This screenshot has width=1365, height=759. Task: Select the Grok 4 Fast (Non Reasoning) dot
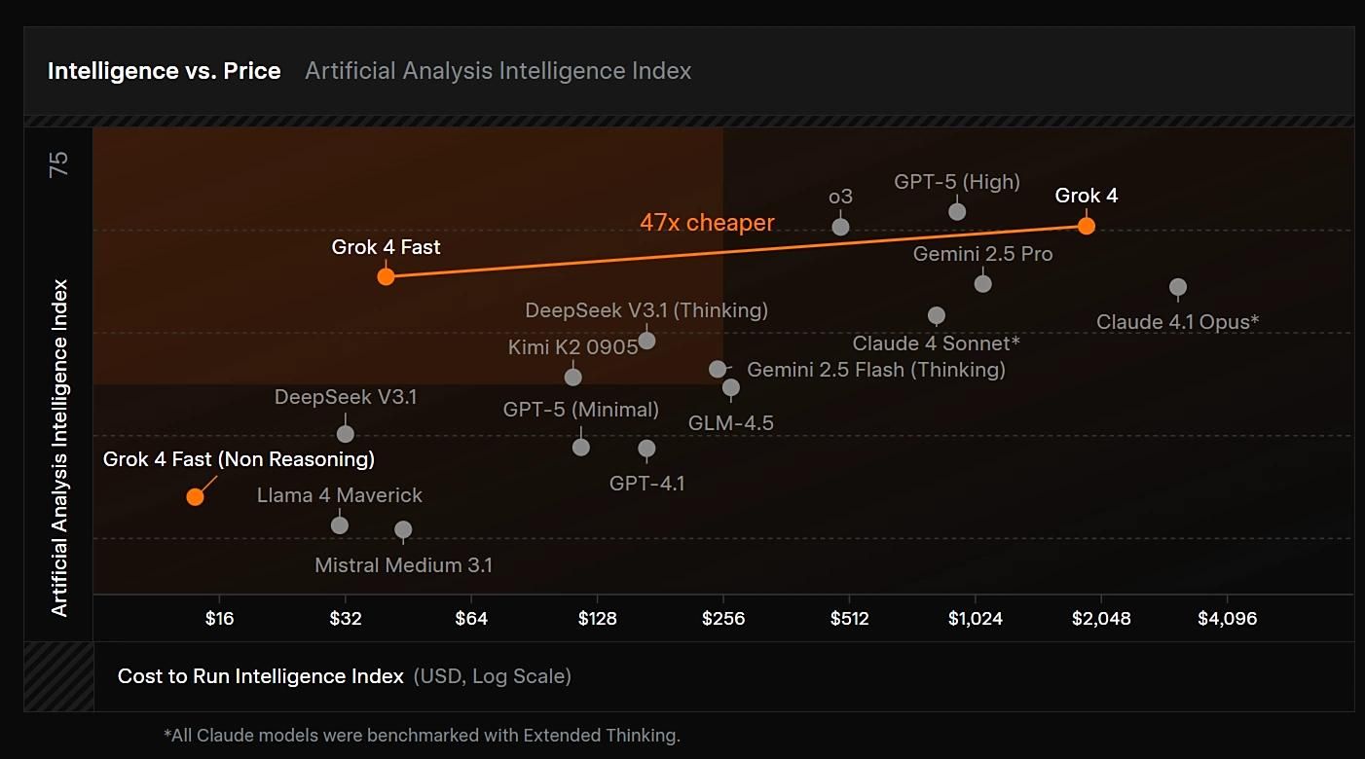(195, 496)
